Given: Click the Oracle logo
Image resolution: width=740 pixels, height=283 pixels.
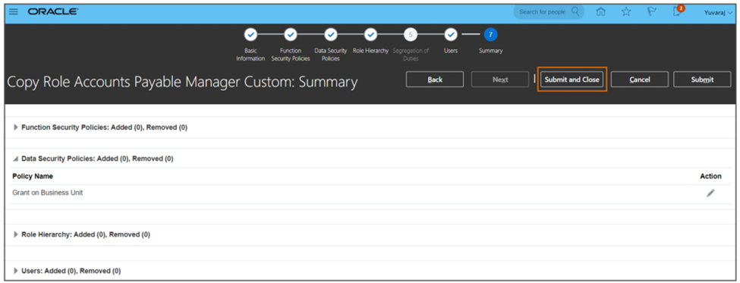Looking at the screenshot, I should pyautogui.click(x=53, y=12).
